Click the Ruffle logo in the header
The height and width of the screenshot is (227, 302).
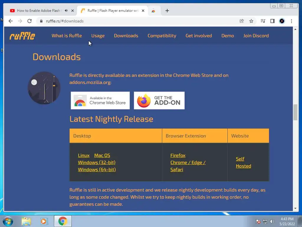coord(22,36)
